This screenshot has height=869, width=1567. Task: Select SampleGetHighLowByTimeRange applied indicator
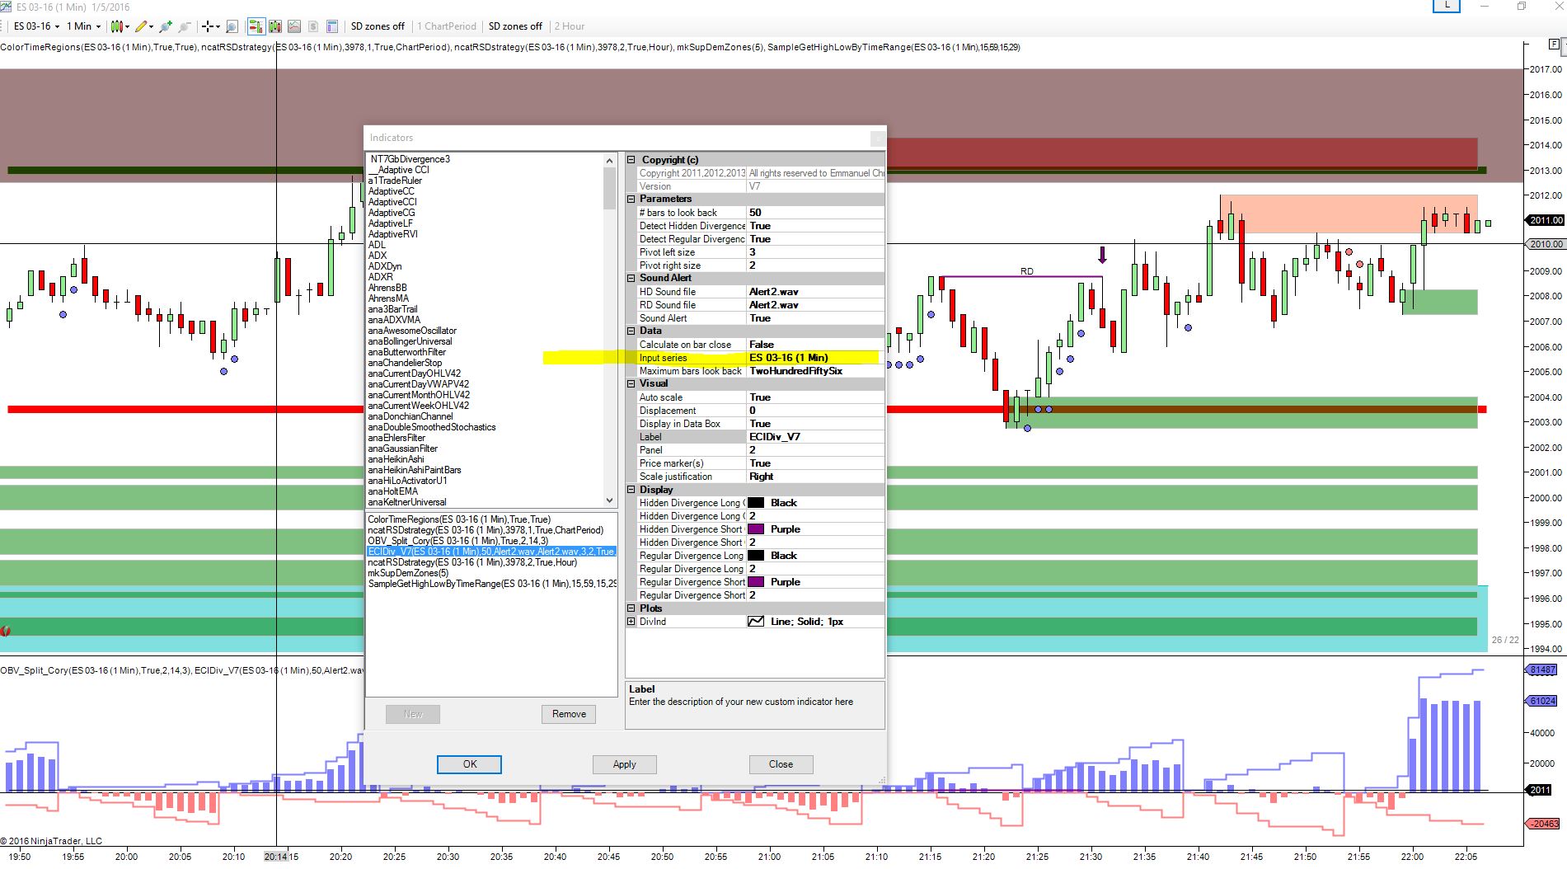point(492,584)
